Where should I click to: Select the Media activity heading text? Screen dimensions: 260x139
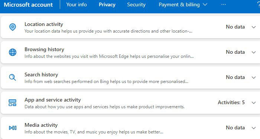click(x=41, y=125)
